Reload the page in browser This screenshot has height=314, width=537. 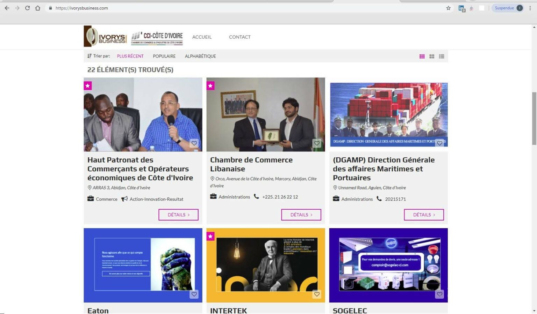coord(27,8)
